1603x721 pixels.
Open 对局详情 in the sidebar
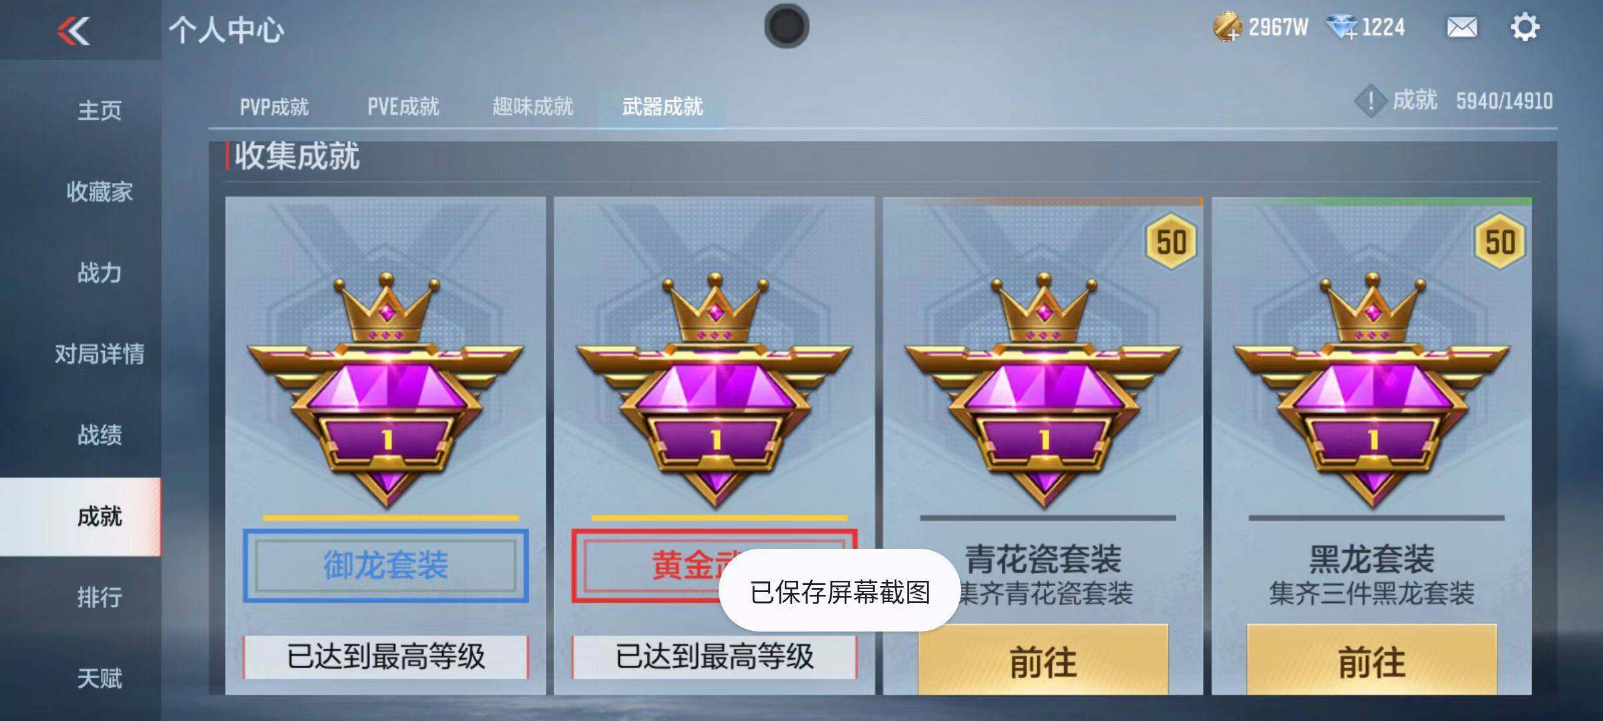click(99, 354)
